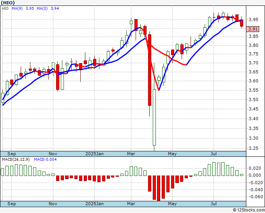Click the 3.85 price axis label

[254, 37]
